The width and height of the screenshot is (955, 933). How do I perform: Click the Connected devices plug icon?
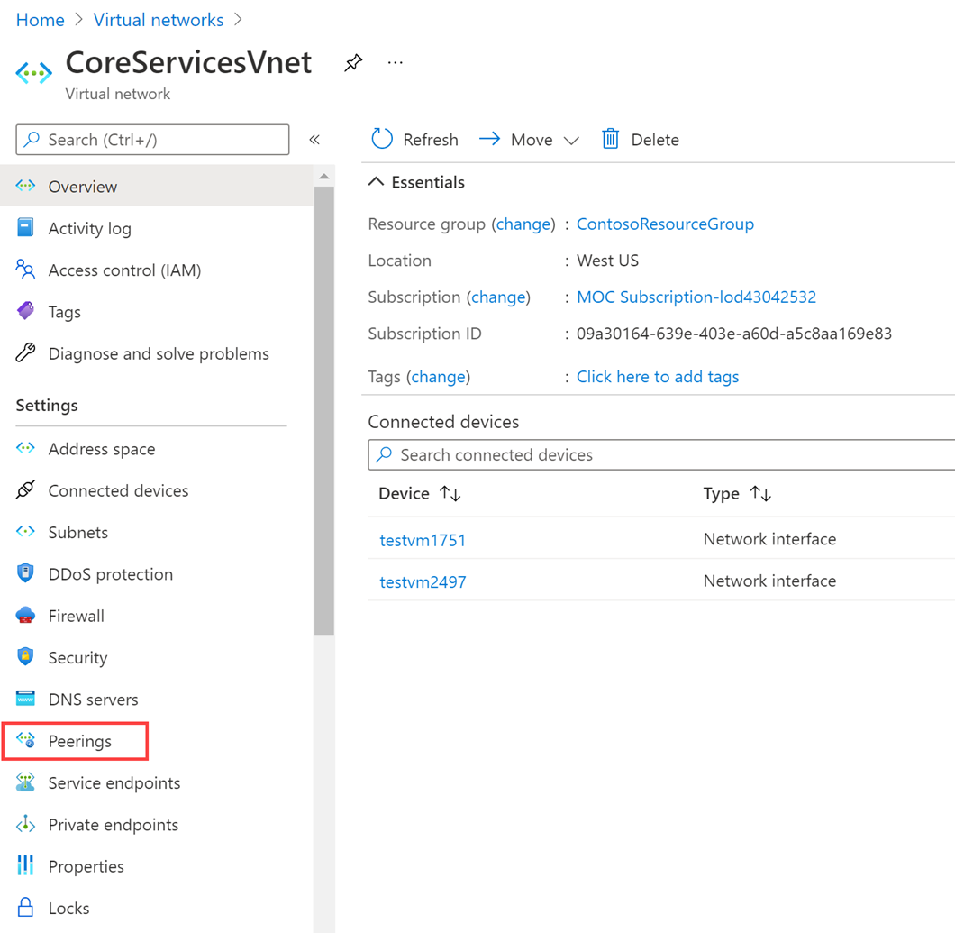pos(26,490)
